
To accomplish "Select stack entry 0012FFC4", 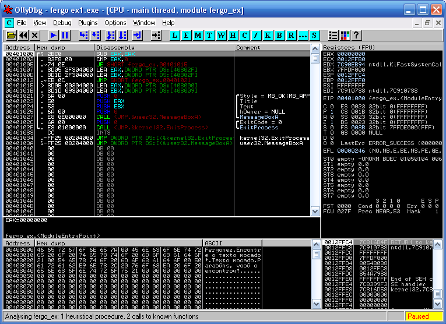I will click(x=377, y=242).
